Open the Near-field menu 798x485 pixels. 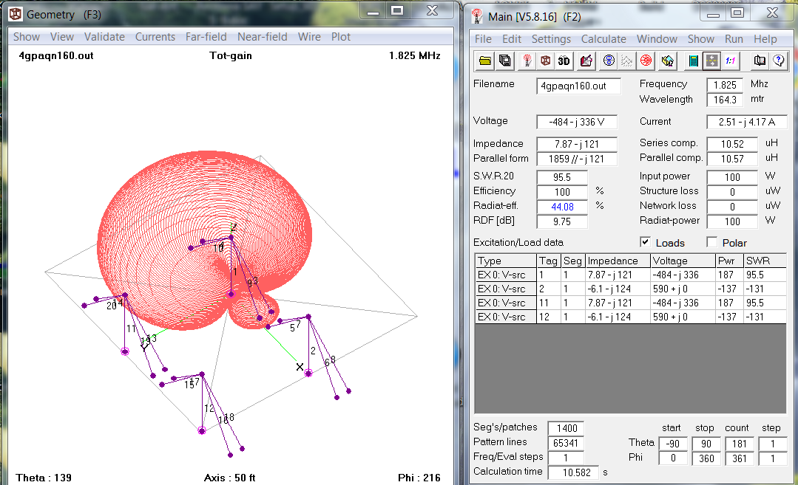[262, 37]
